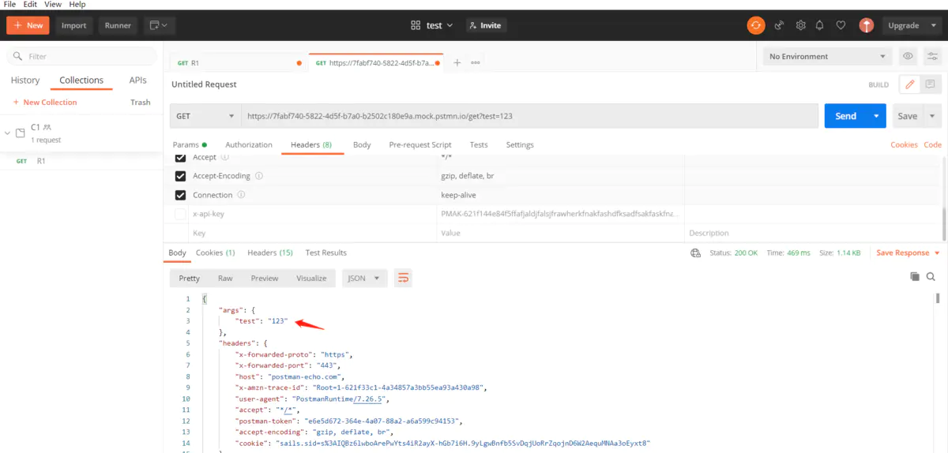Click the blue Send button
The image size is (948, 453).
click(x=845, y=116)
